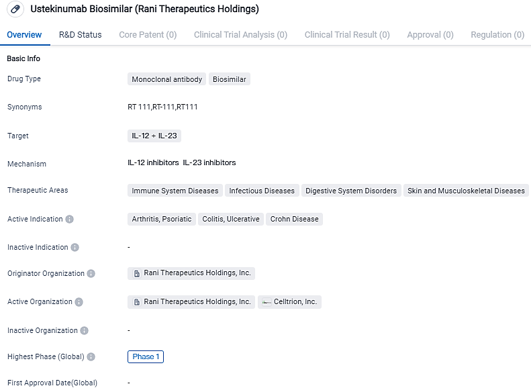Click info icon beside Active Organization

[x=79, y=302]
